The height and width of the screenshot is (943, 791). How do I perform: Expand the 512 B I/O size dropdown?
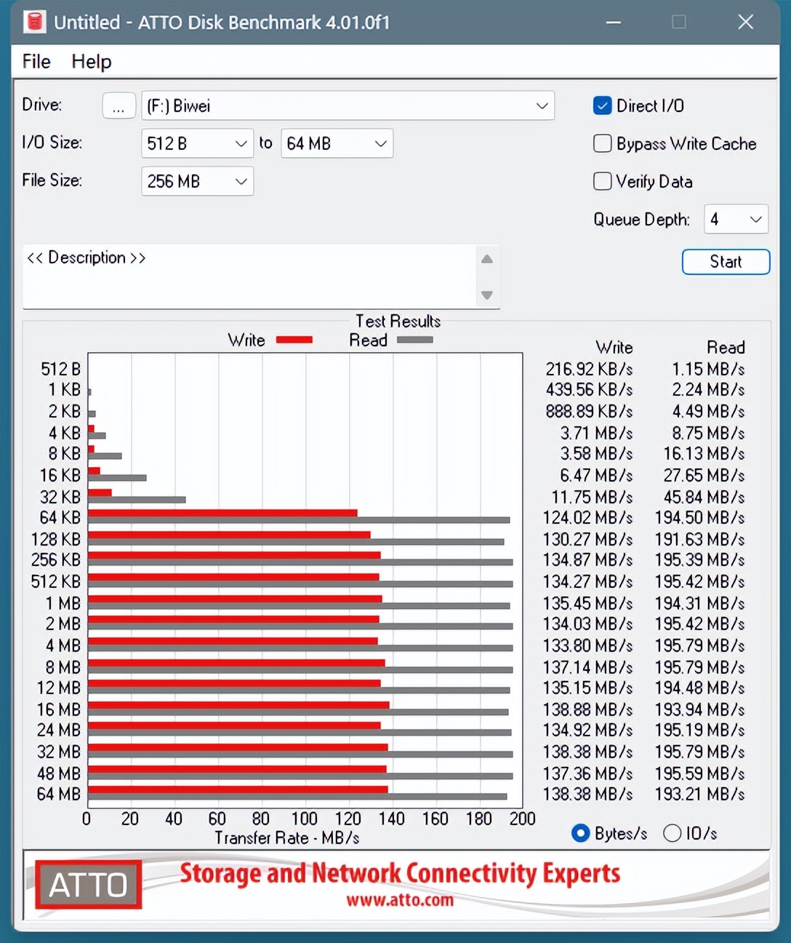(x=197, y=143)
